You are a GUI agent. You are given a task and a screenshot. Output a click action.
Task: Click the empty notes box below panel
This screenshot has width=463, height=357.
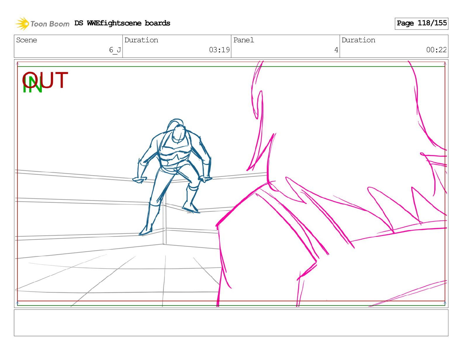coord(231,323)
